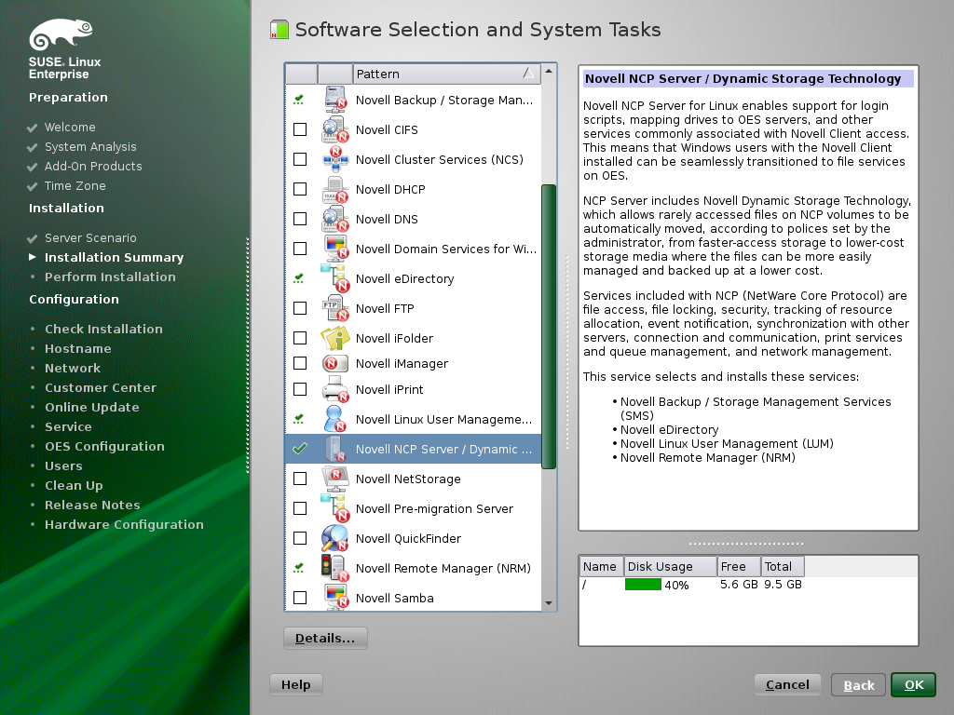Click the Novell CIFS pattern icon

[x=334, y=129]
